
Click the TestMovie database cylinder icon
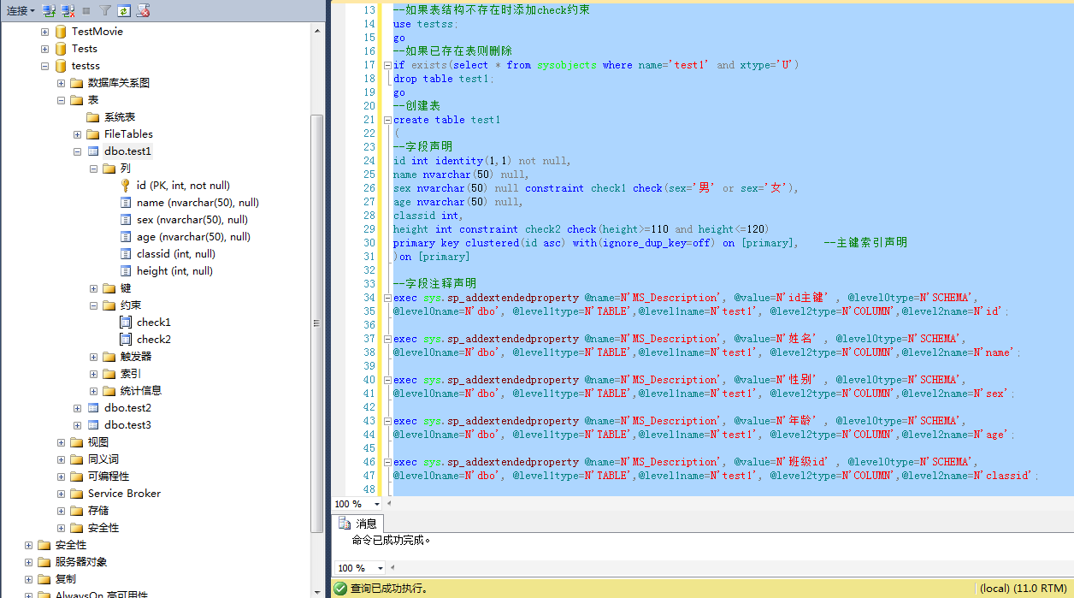(x=61, y=32)
